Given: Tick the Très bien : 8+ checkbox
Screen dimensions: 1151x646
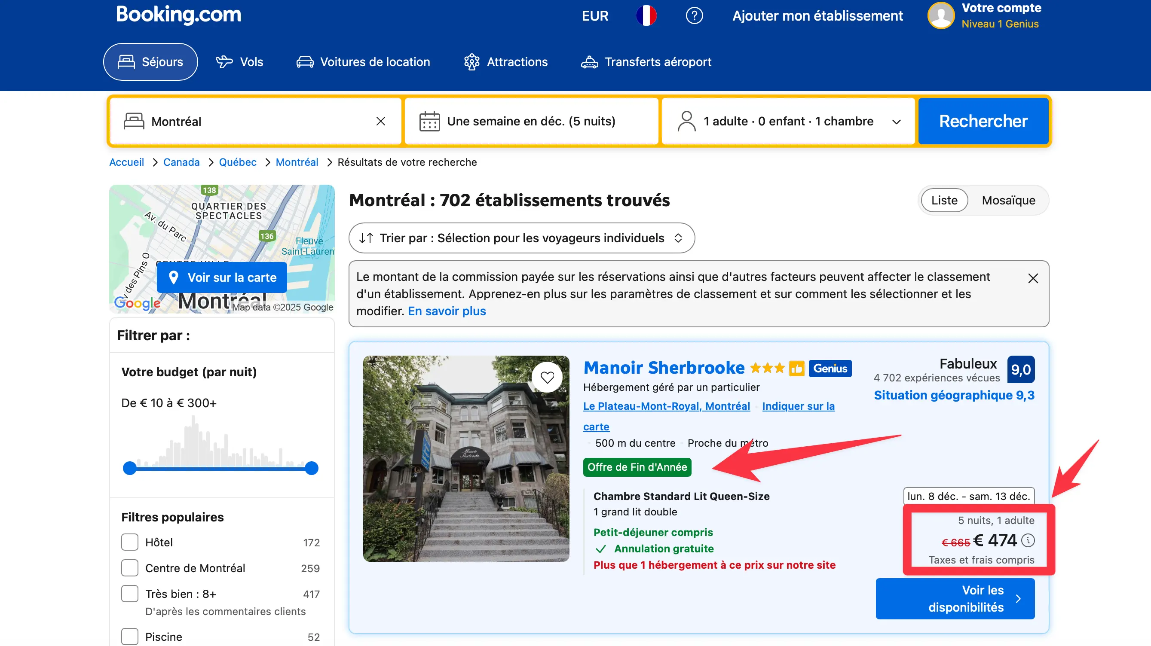Looking at the screenshot, I should [x=129, y=594].
